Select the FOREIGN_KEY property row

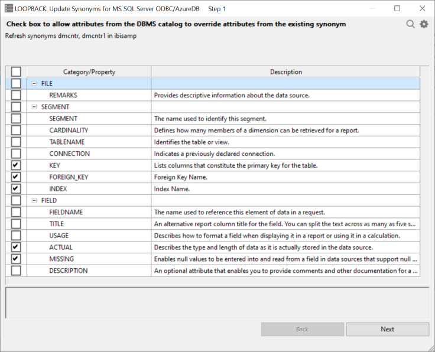pos(69,177)
